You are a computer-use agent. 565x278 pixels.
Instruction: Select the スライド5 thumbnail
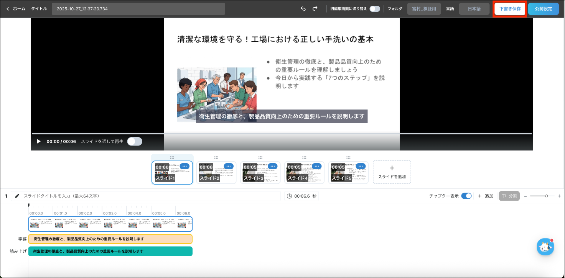click(x=348, y=173)
